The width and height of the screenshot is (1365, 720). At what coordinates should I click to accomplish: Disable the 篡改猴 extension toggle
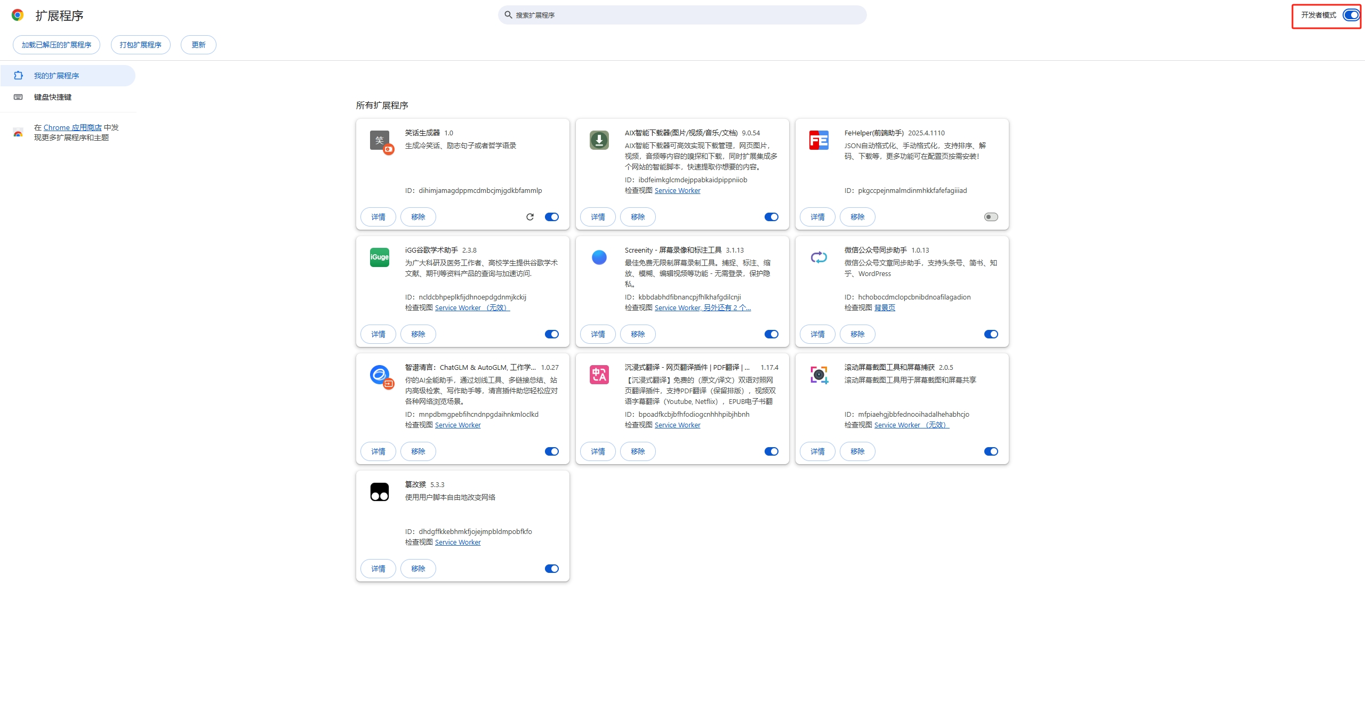(551, 569)
